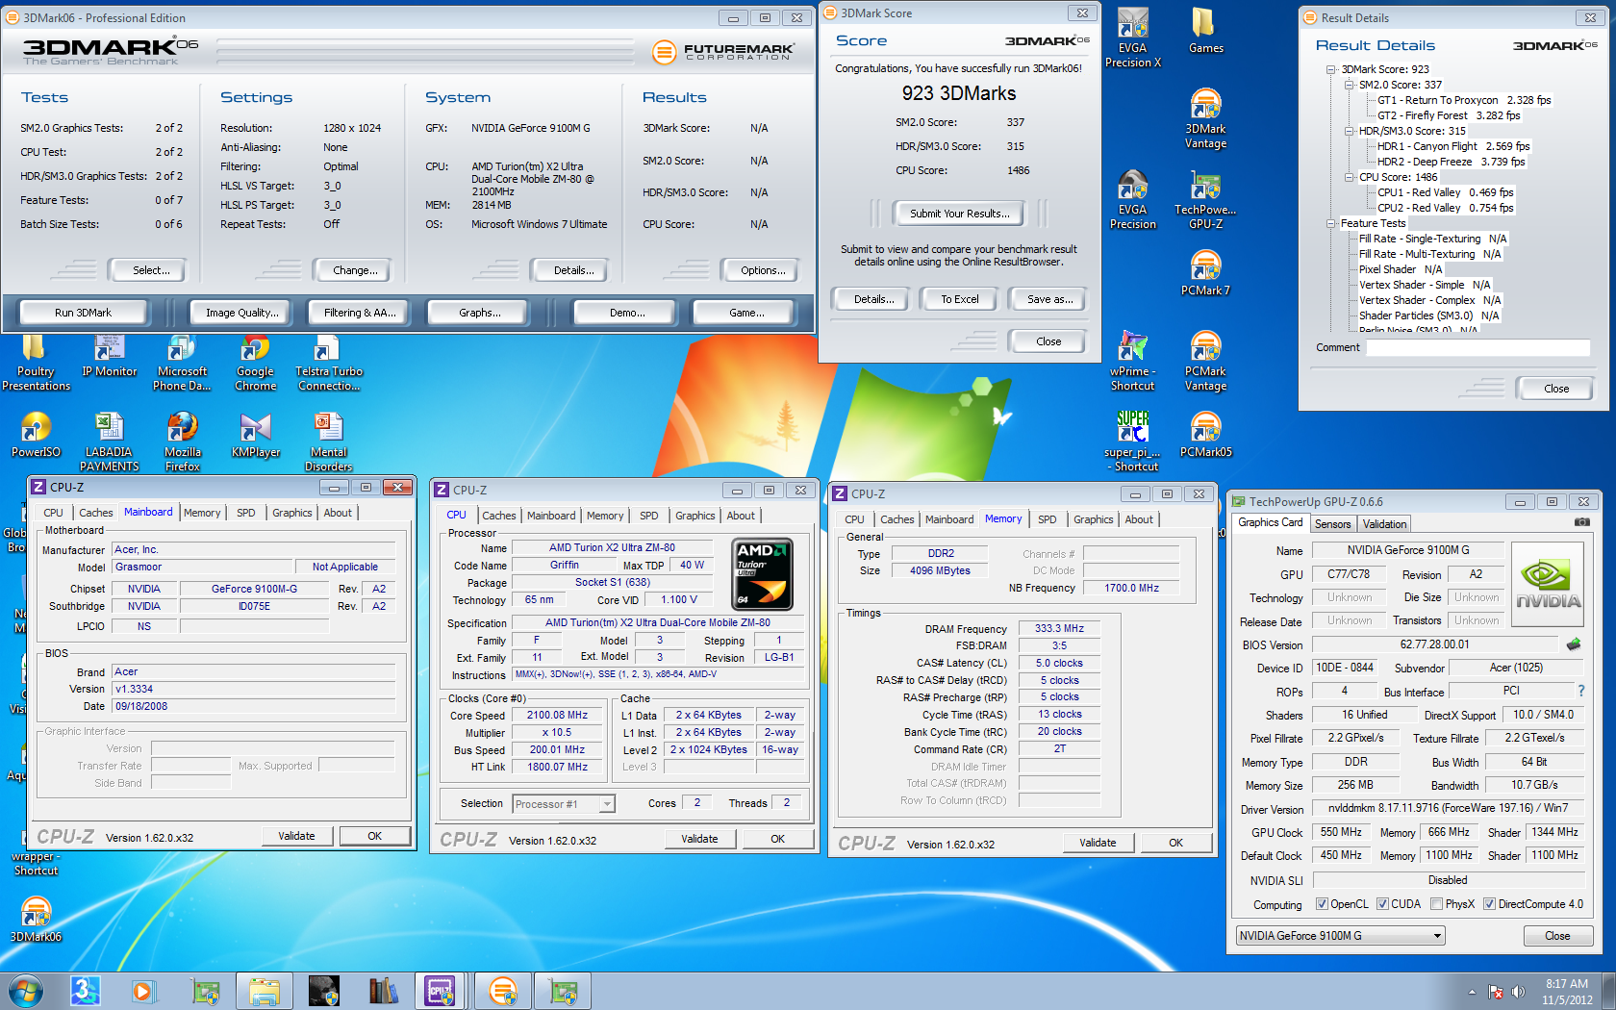Click the 3DMark06 orange taskbar icon
Viewport: 1616px width, 1010px height.
pos(502,991)
